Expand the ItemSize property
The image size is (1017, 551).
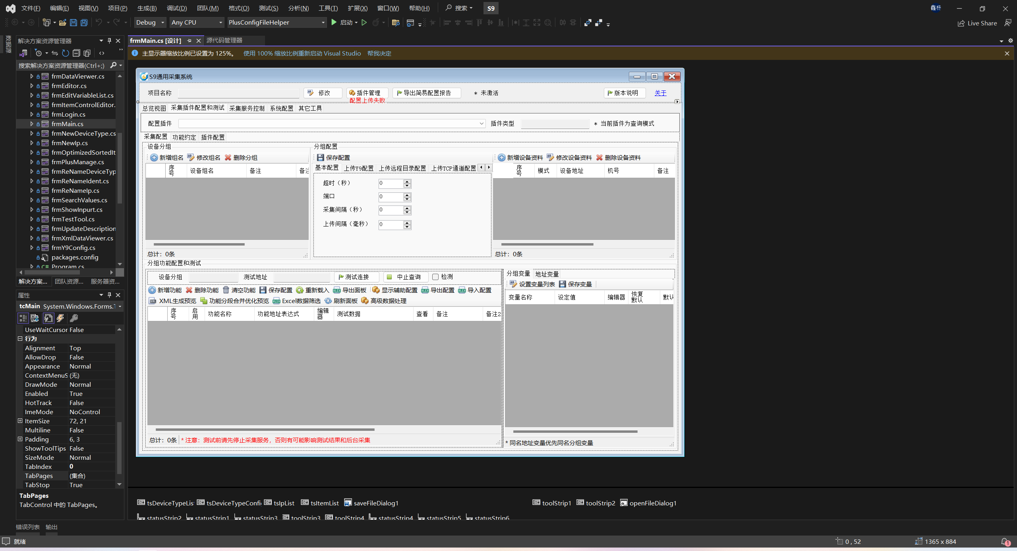(20, 420)
